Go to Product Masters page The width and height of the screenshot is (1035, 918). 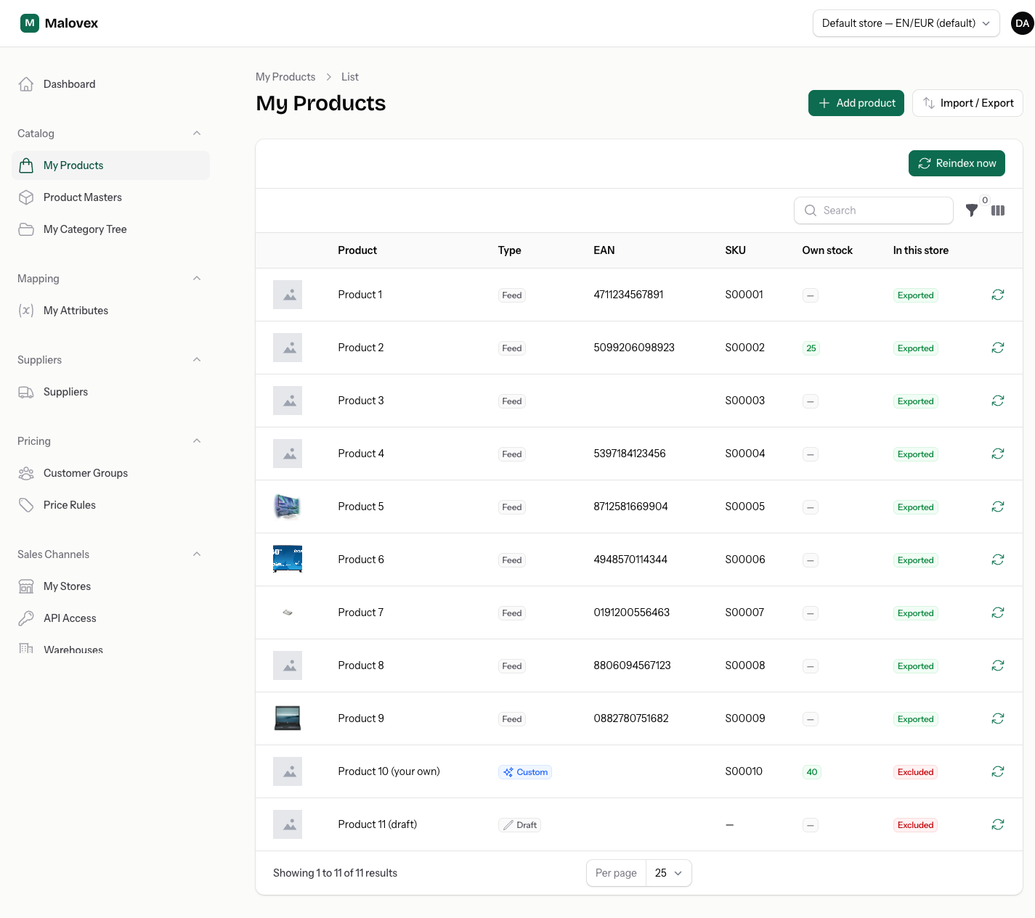[110, 197]
